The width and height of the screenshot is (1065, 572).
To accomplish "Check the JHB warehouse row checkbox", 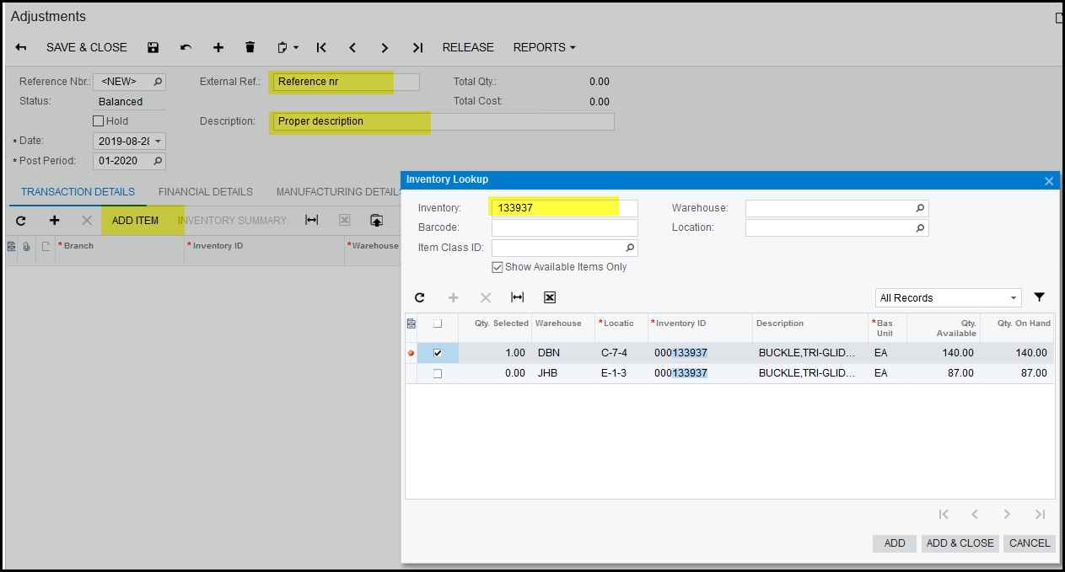I will coord(437,373).
